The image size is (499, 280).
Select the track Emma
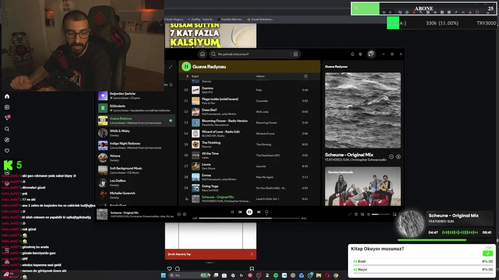point(249,177)
